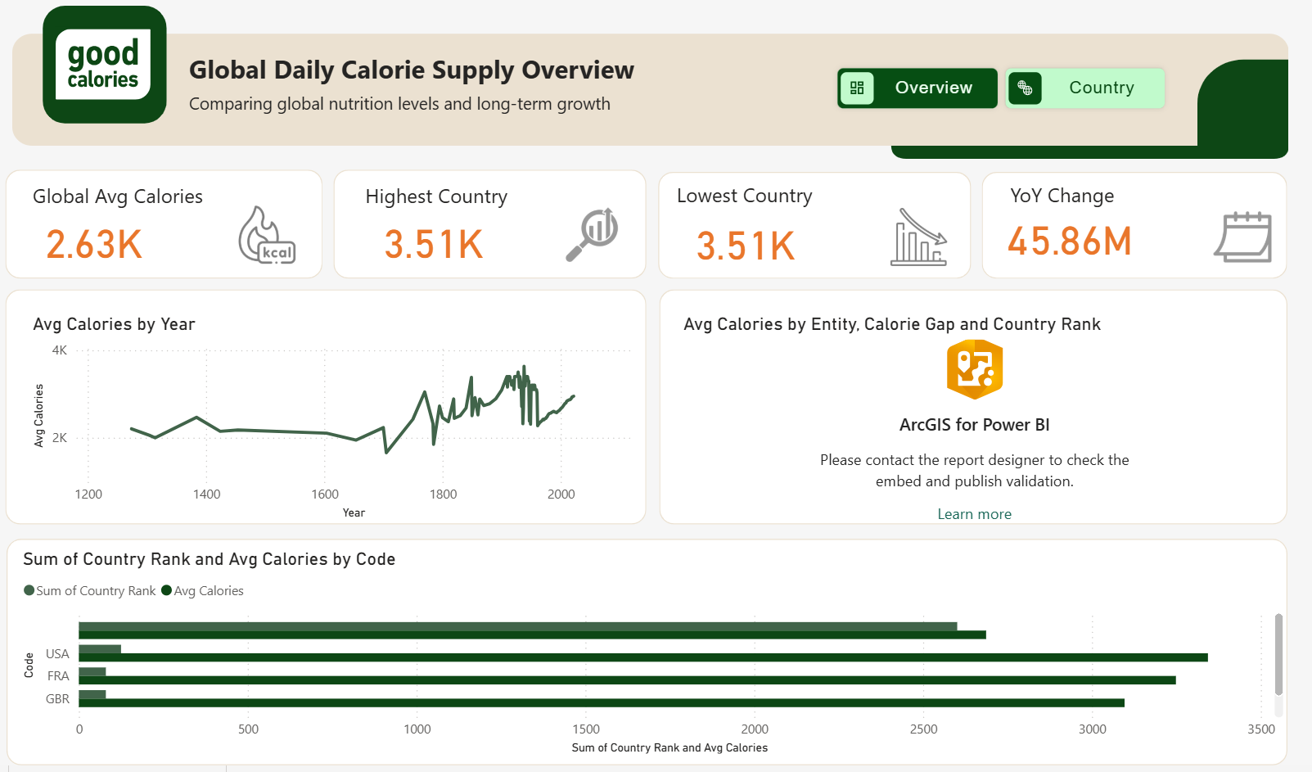Click the Comparing global nutrition levels subtitle

pyautogui.click(x=399, y=104)
